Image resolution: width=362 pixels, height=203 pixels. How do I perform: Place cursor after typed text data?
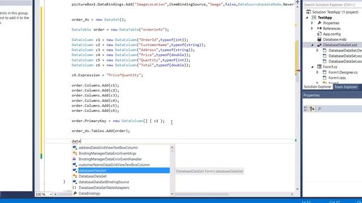click(81, 141)
